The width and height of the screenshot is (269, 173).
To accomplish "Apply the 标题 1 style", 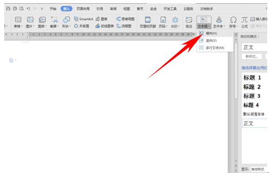I will point(252,77).
